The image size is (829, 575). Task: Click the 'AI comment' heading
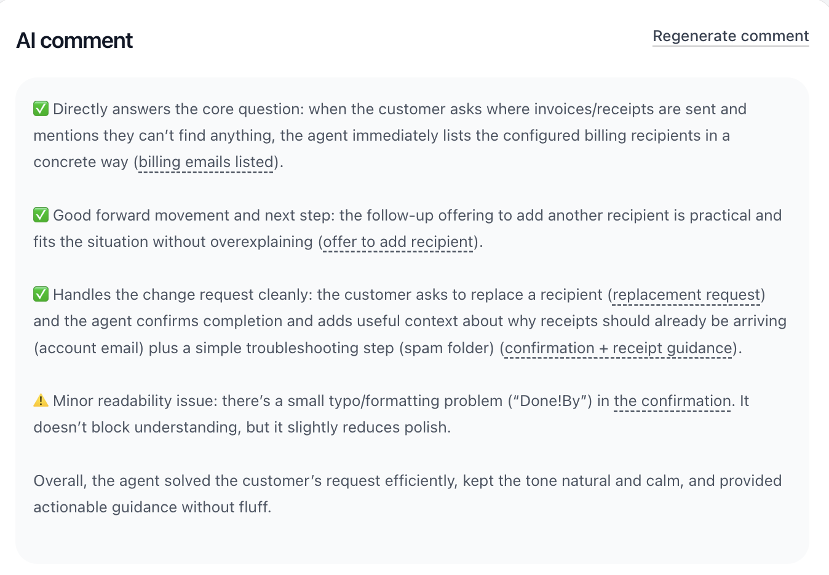click(x=74, y=41)
